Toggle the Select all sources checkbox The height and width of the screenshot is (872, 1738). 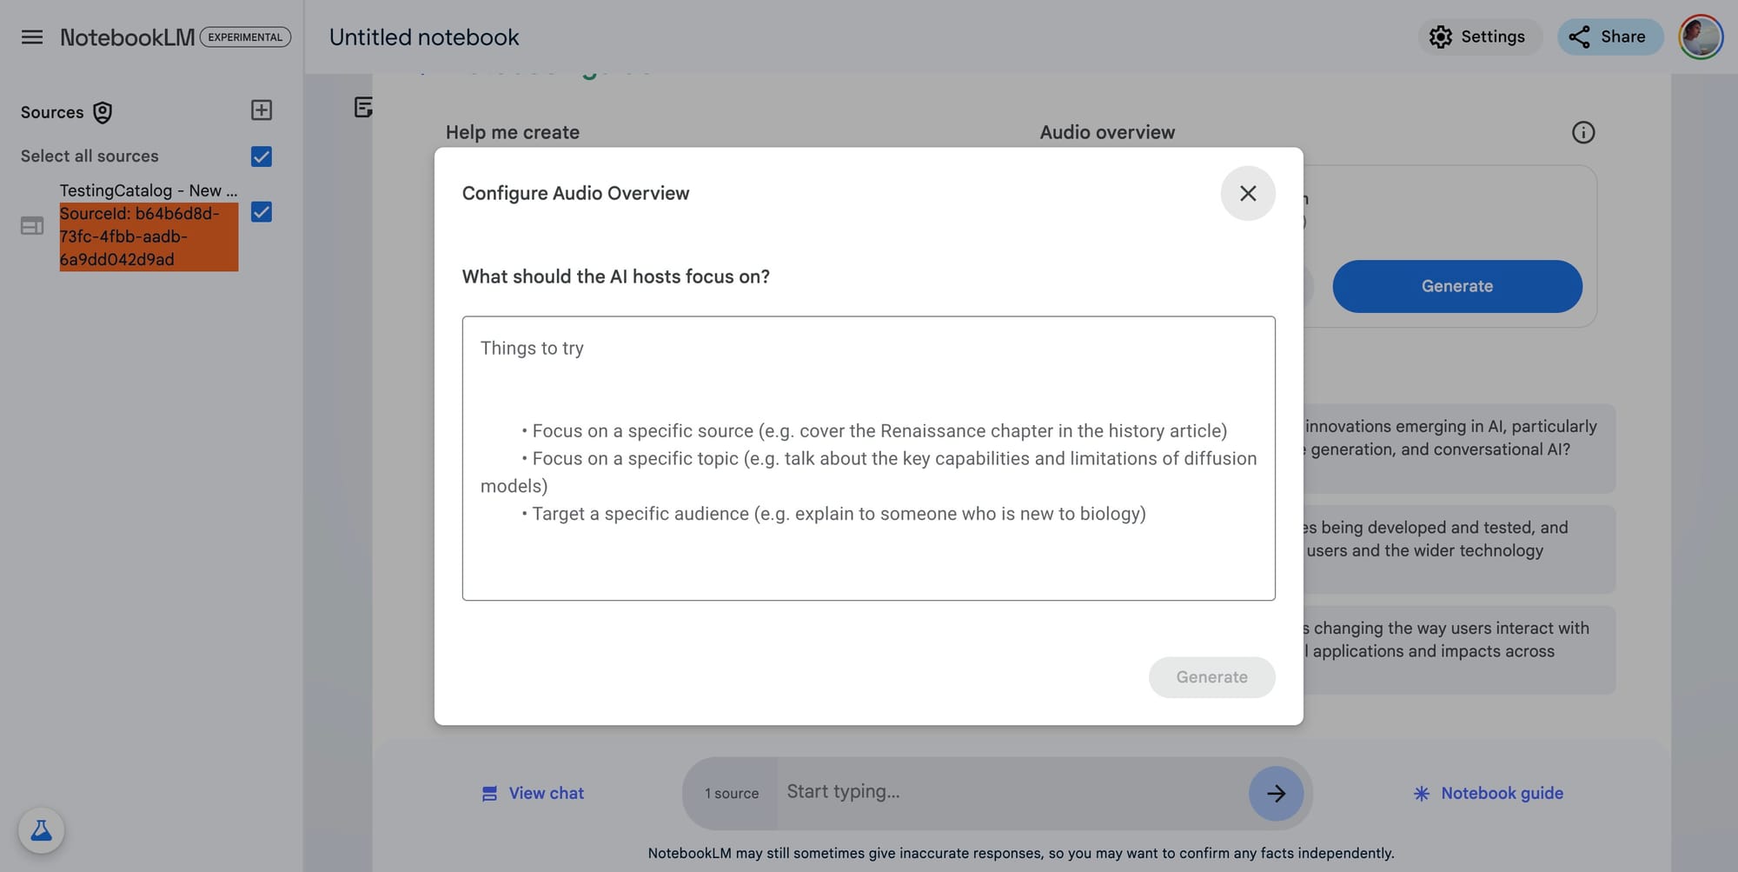(x=262, y=156)
